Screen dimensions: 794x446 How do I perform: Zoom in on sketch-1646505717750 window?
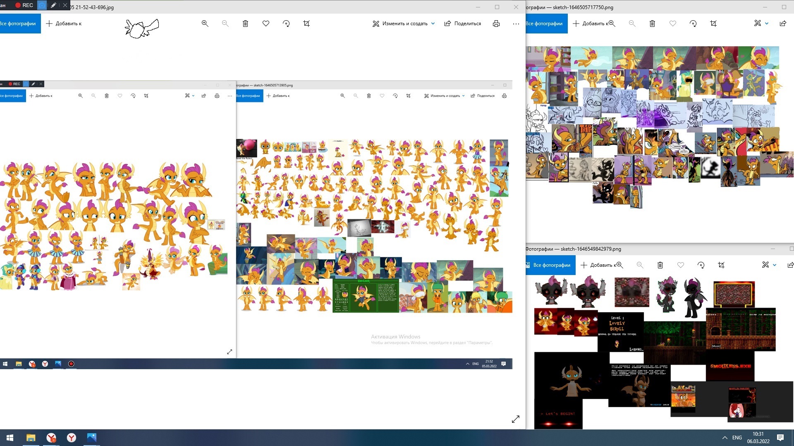click(612, 24)
